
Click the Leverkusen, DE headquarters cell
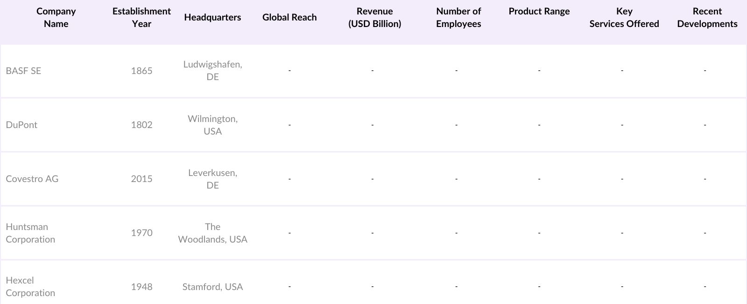[x=212, y=179]
